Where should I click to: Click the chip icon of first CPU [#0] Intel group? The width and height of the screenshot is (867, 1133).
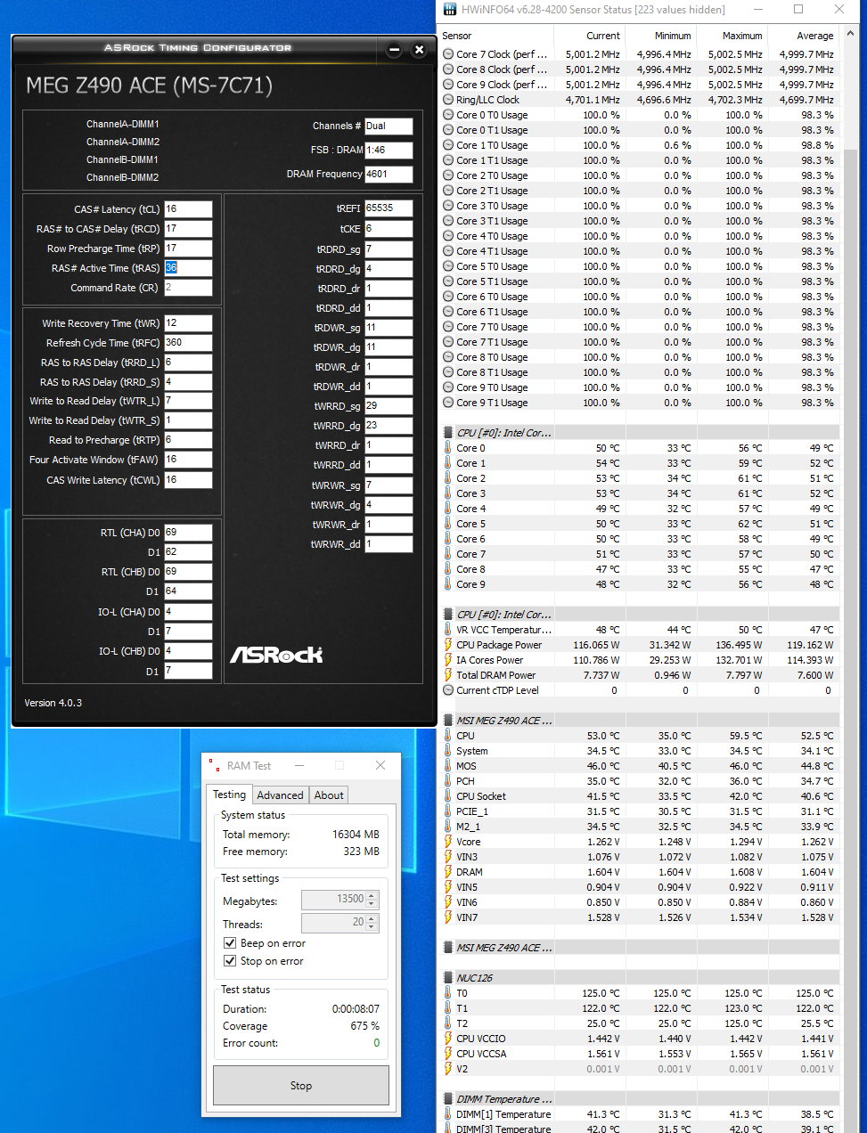[x=448, y=433]
